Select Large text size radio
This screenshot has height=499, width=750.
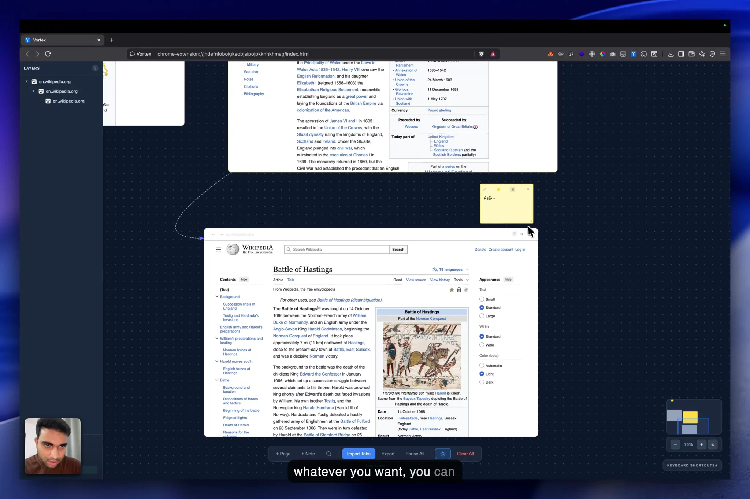click(x=482, y=316)
